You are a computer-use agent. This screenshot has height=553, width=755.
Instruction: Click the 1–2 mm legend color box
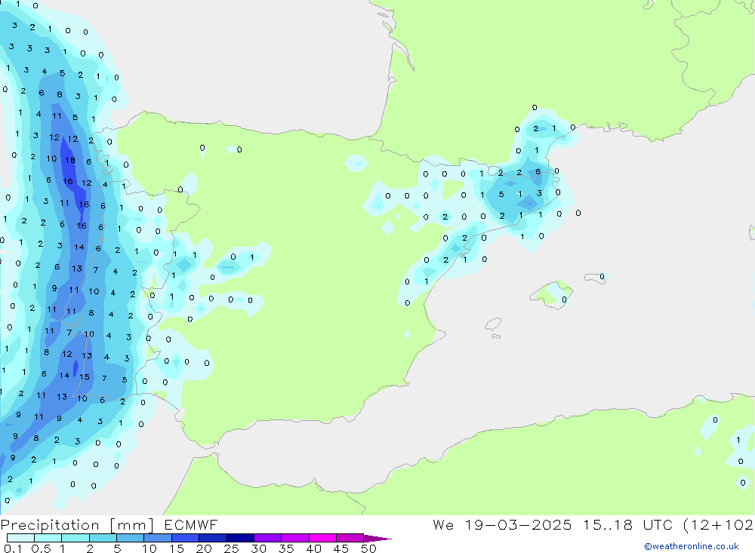(75, 538)
